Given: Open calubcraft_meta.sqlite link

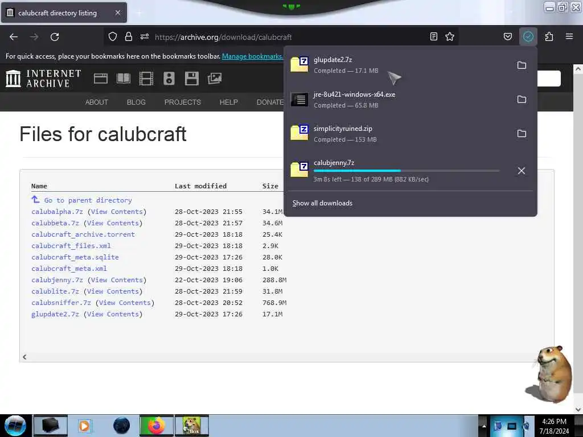Looking at the screenshot, I should (75, 257).
